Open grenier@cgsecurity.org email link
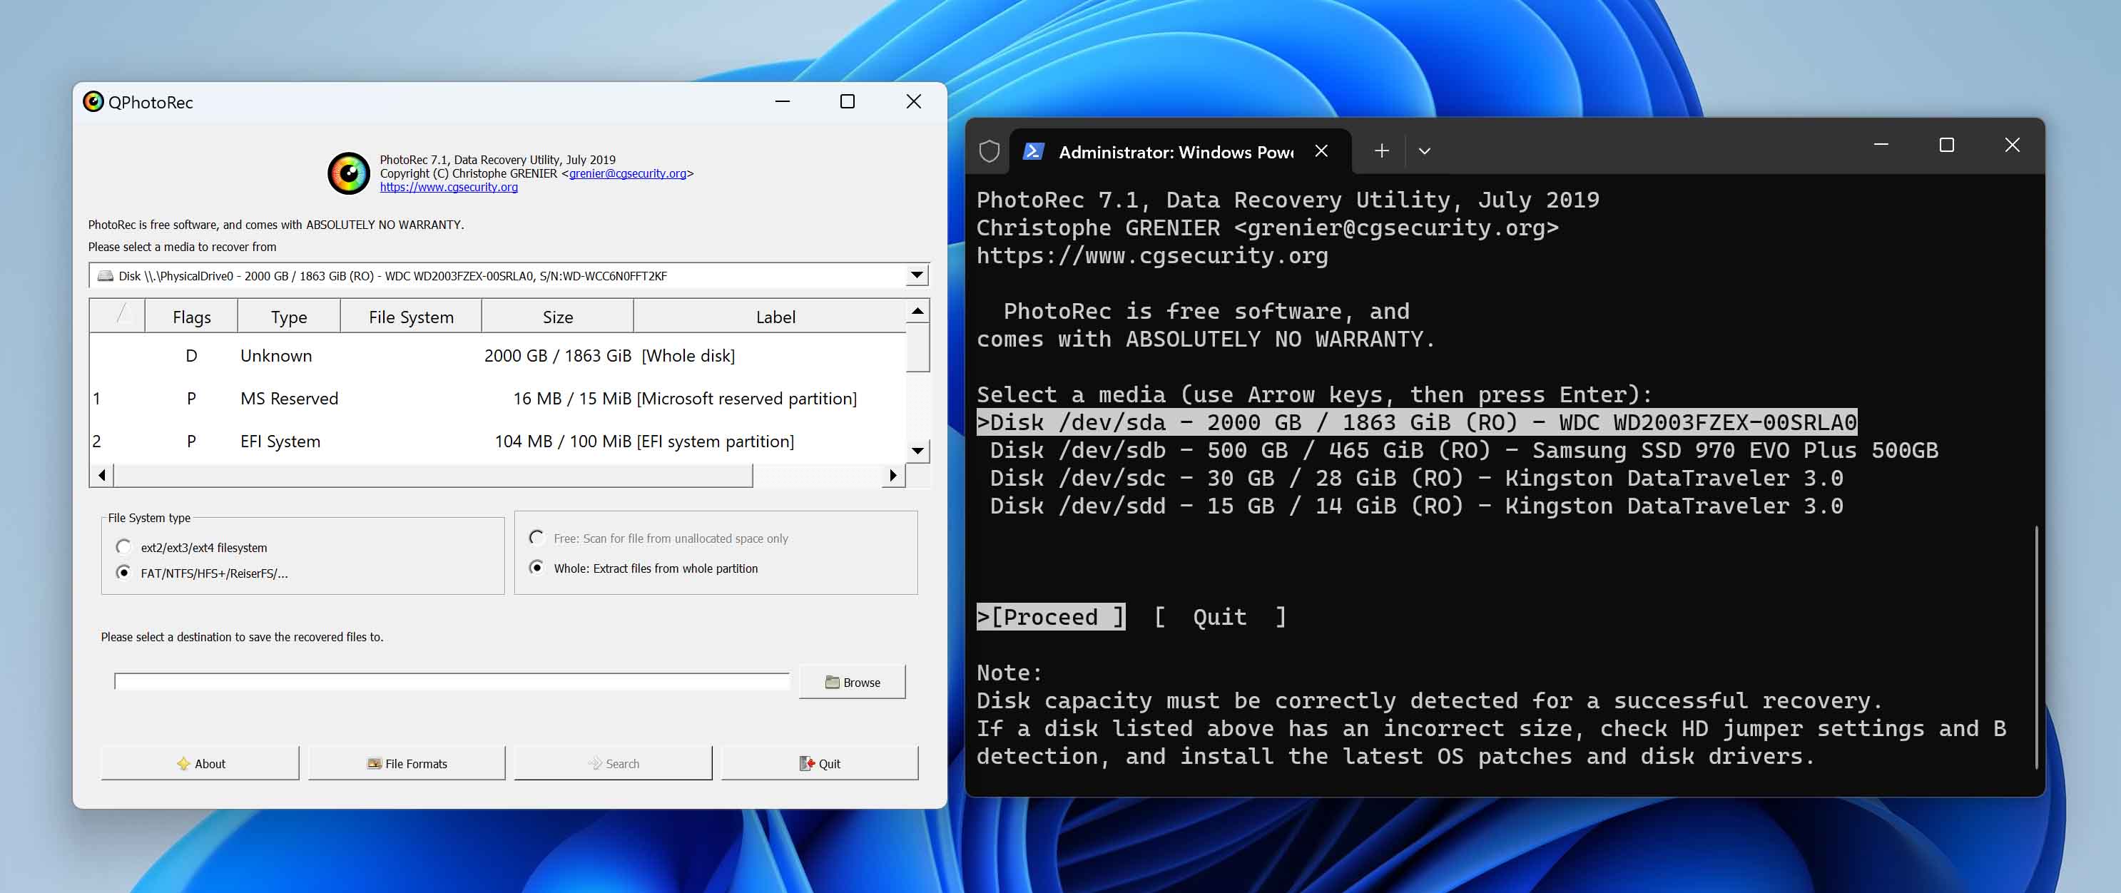This screenshot has width=2121, height=893. coord(627,173)
